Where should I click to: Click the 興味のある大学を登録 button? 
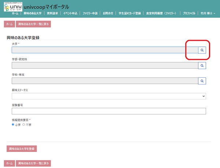click(x=22, y=149)
